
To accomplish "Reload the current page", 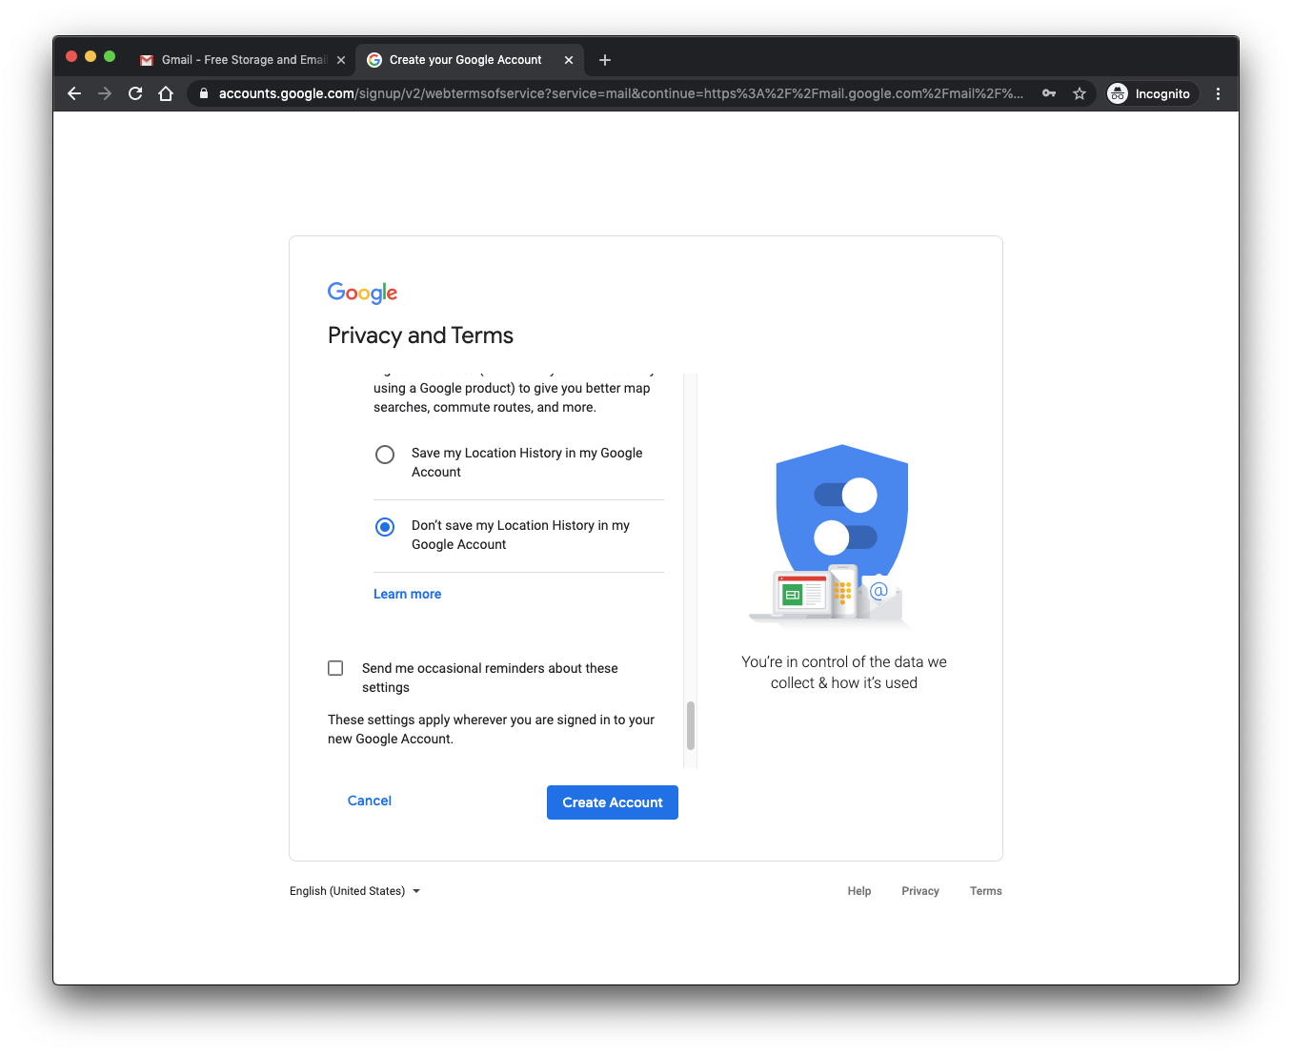I will click(x=135, y=93).
